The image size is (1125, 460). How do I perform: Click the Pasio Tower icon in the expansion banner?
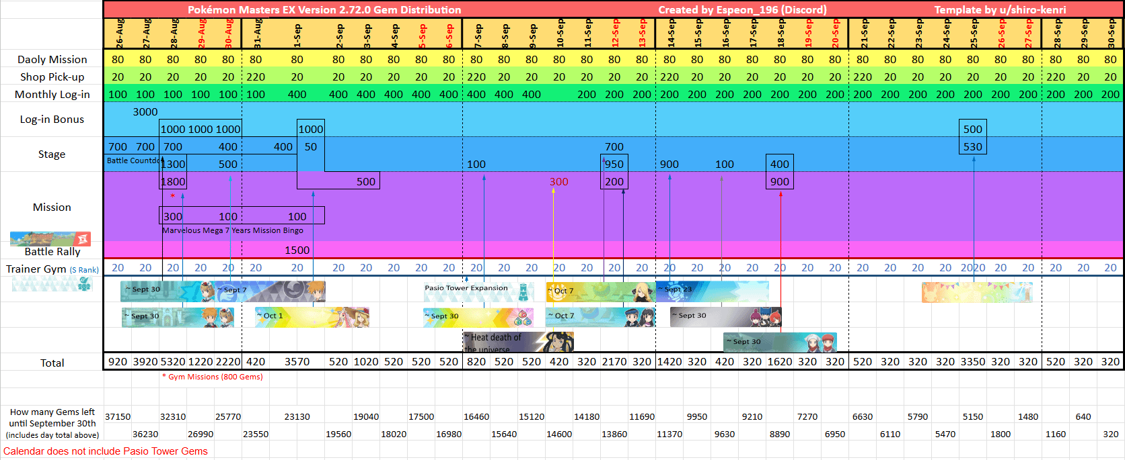[523, 291]
